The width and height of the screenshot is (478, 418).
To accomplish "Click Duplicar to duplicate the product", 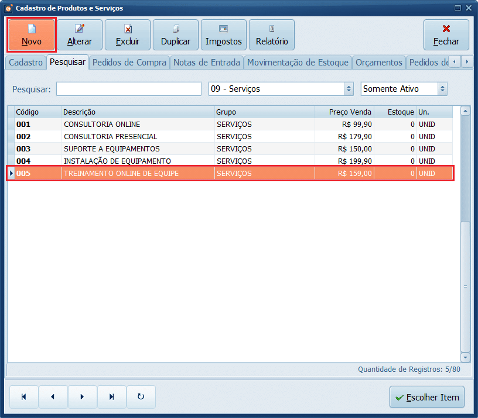I will [x=176, y=35].
